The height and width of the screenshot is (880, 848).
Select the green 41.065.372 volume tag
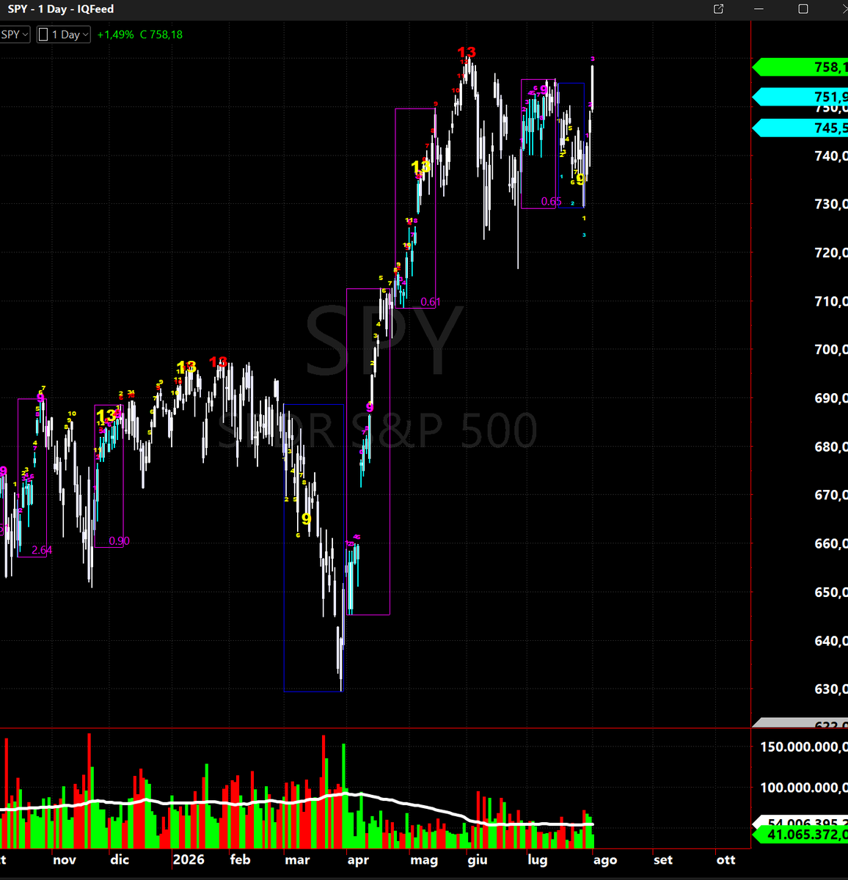(x=800, y=835)
